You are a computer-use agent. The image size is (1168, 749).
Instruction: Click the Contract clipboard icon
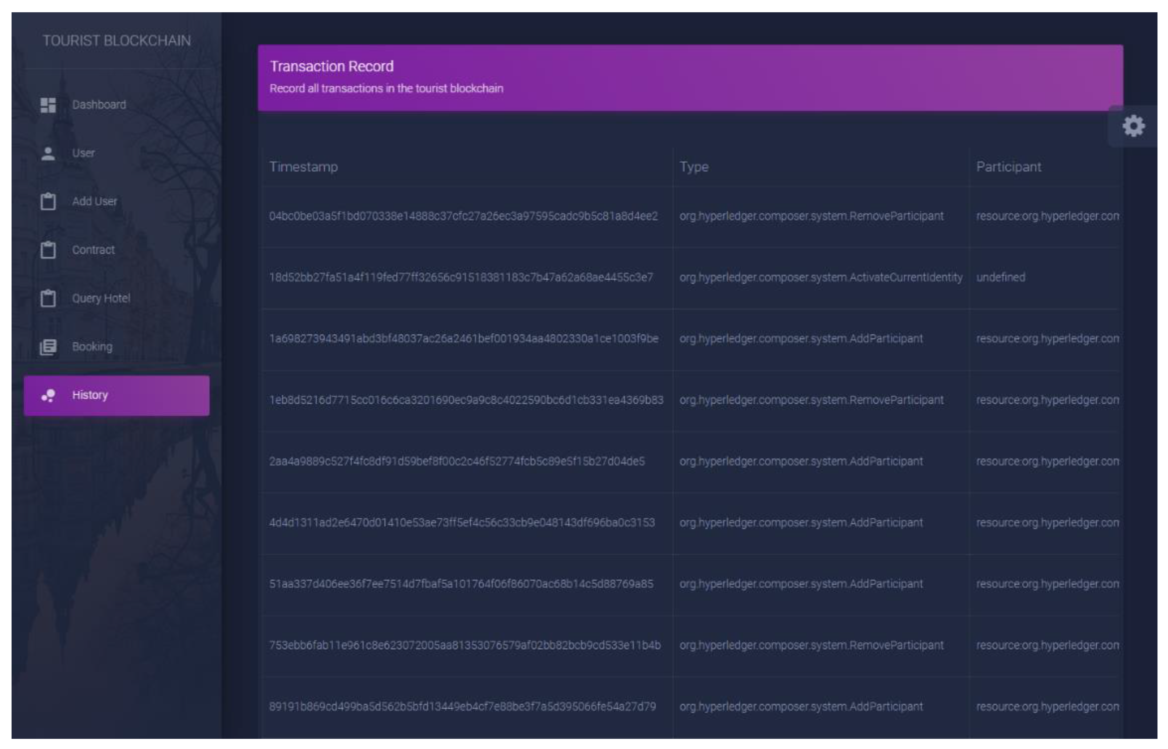click(x=48, y=250)
